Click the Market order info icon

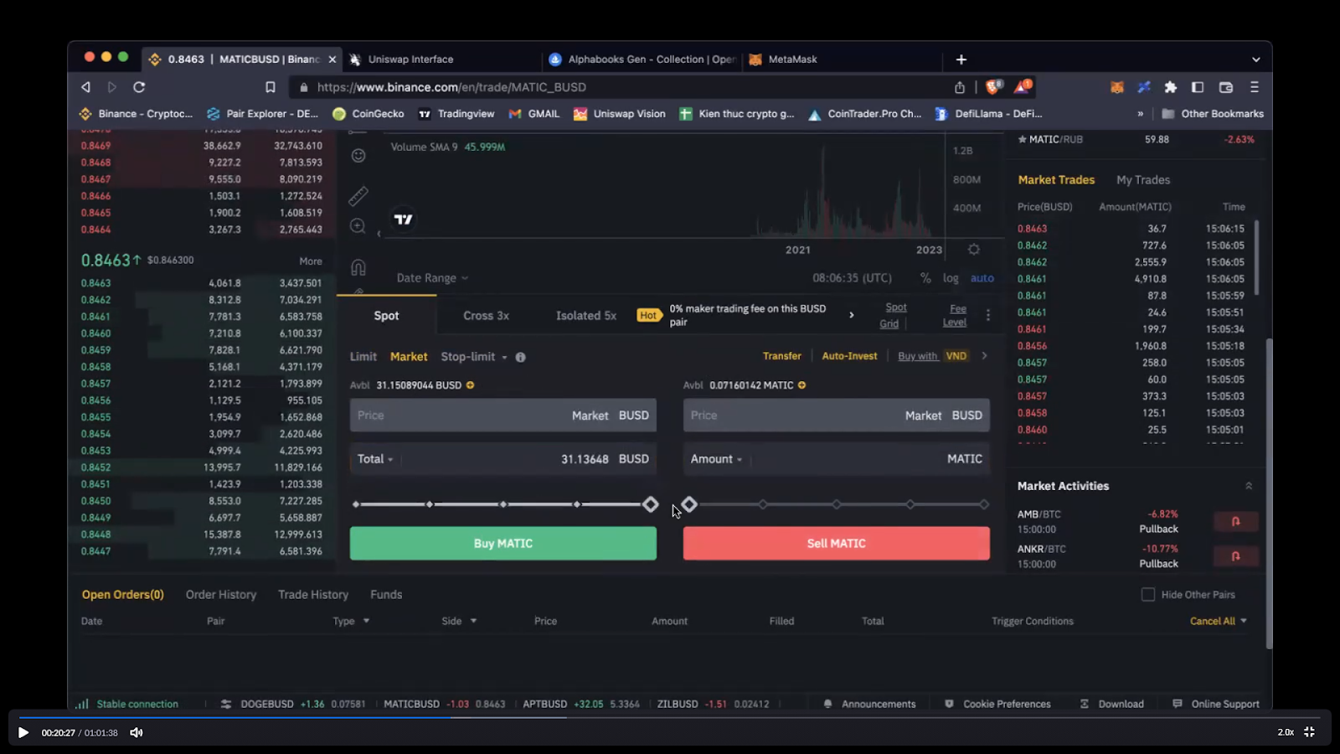(x=521, y=357)
